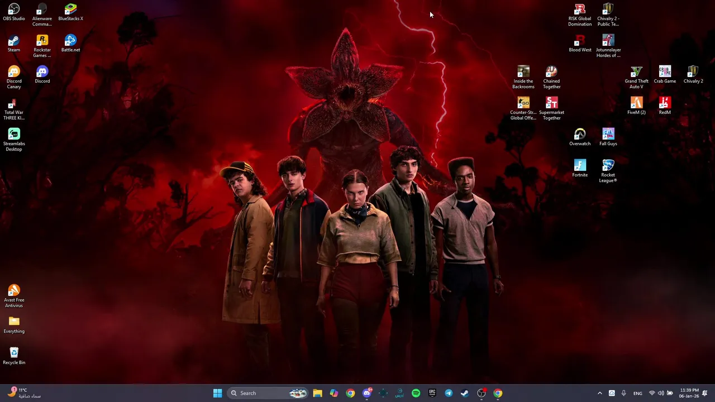Select the Discord desktop shortcut

[42, 75]
